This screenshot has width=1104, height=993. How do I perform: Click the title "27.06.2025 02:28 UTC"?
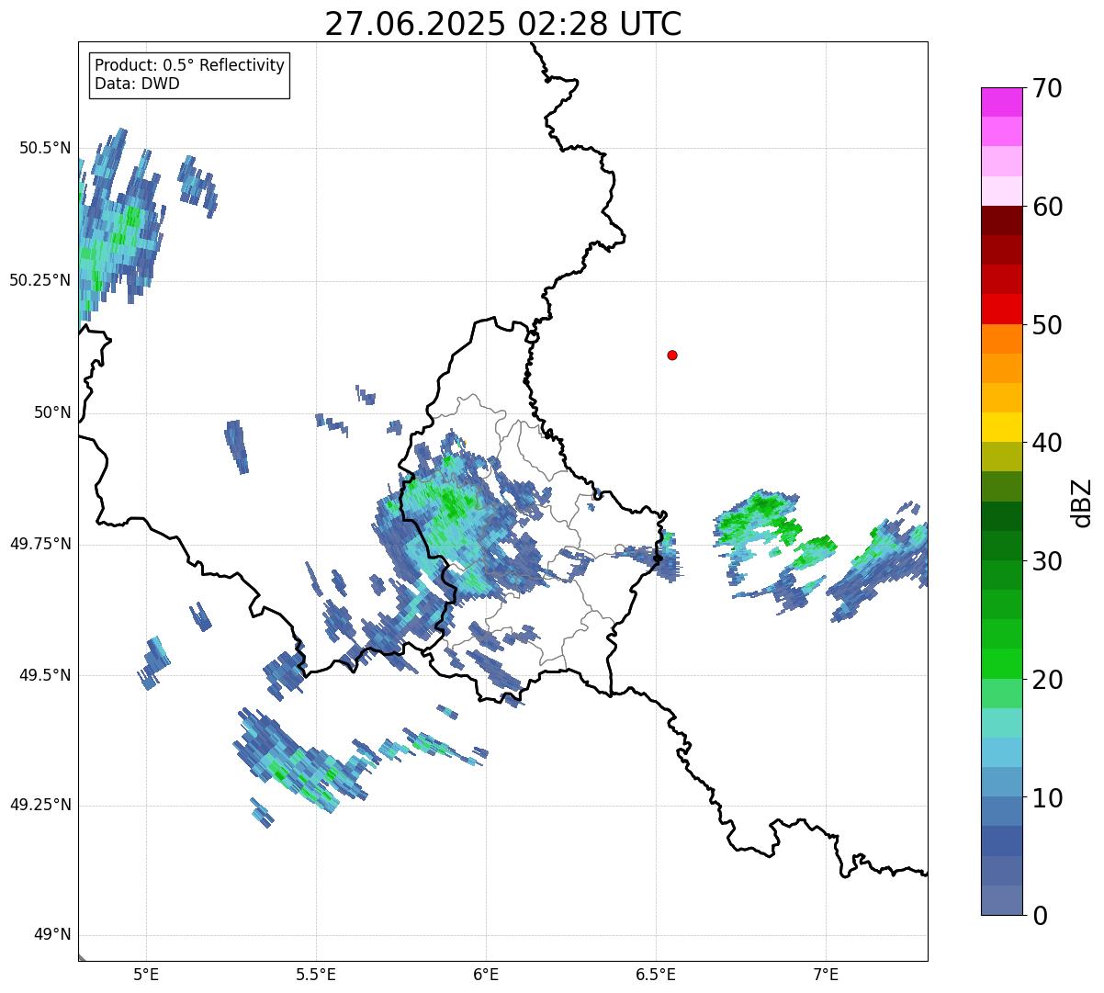(x=503, y=24)
